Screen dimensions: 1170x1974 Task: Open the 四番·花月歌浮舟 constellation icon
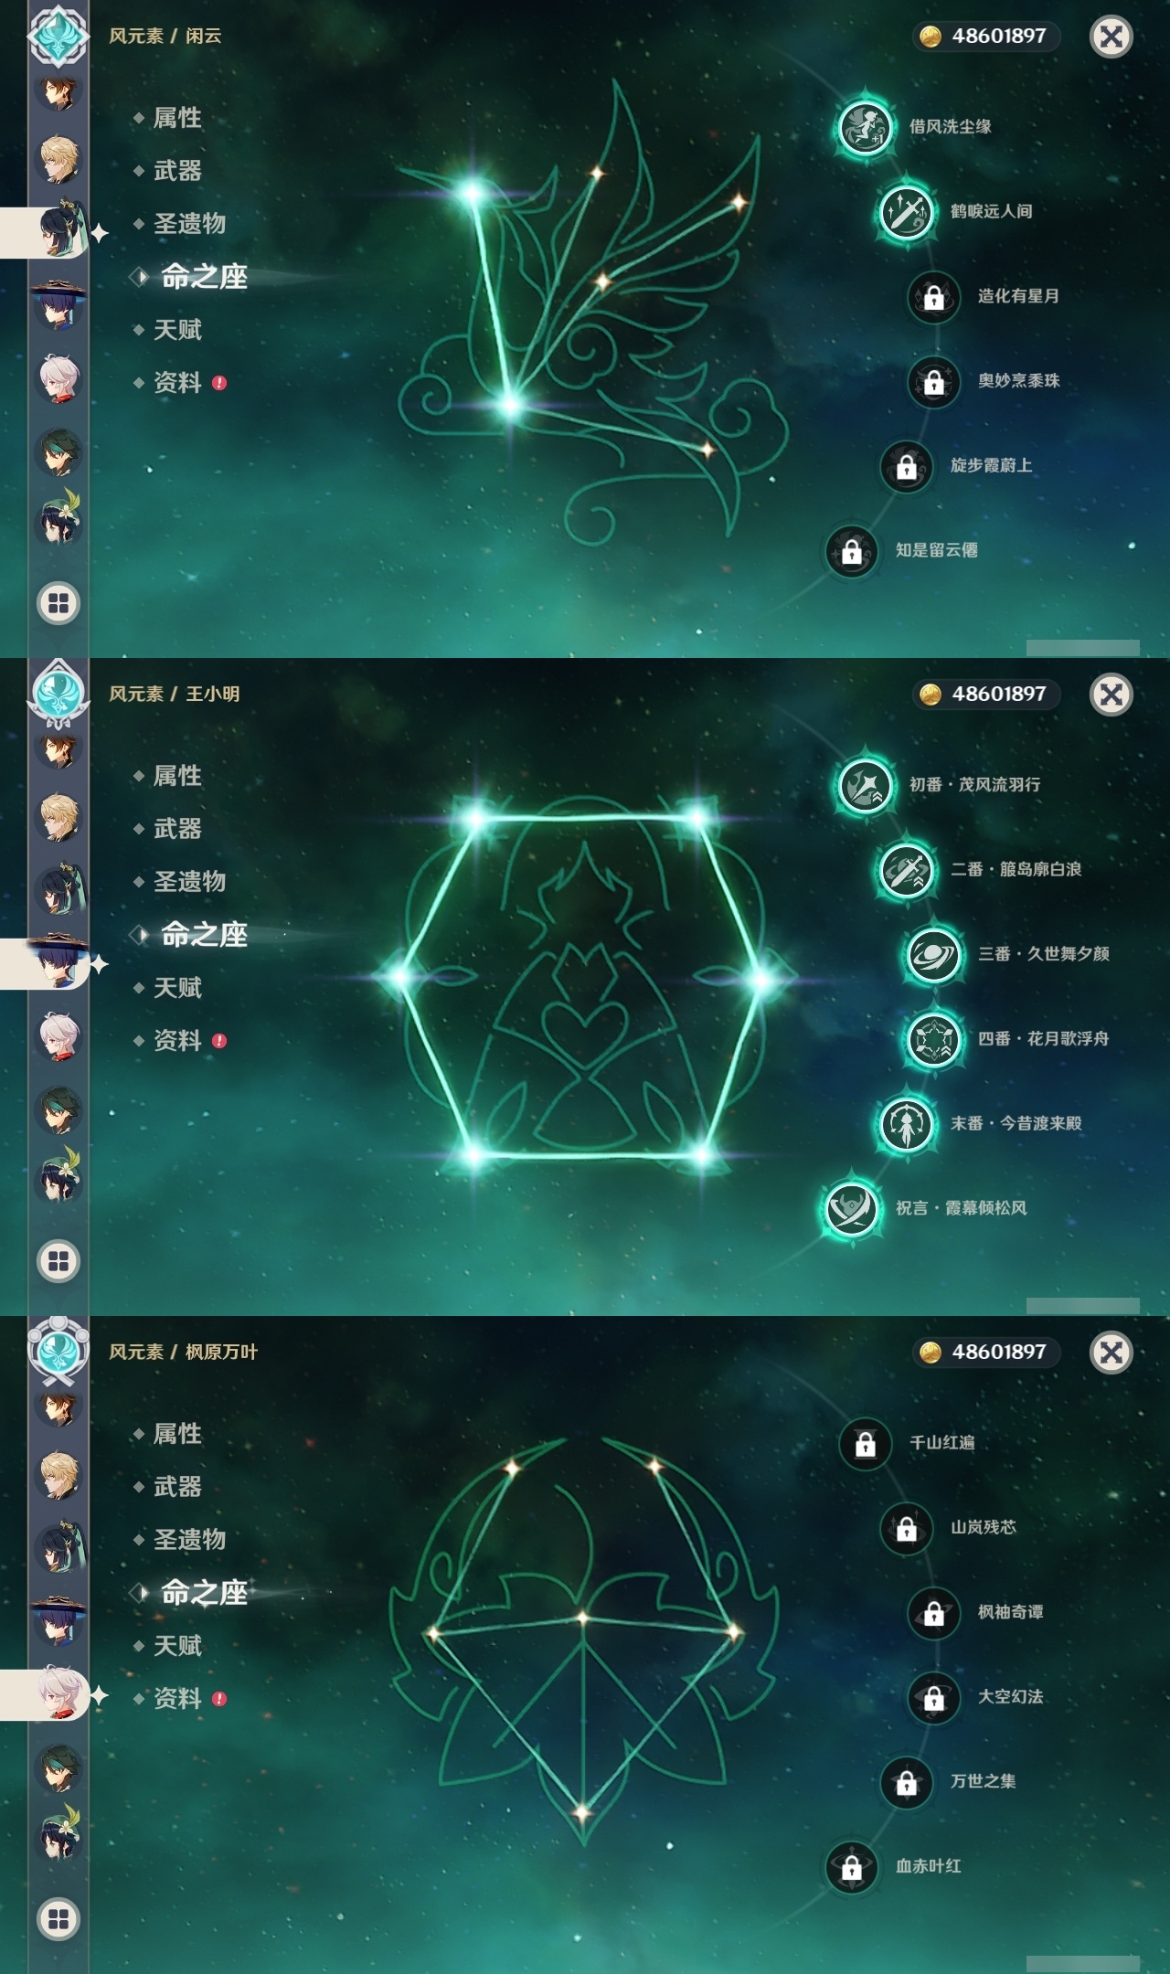pos(933,1039)
